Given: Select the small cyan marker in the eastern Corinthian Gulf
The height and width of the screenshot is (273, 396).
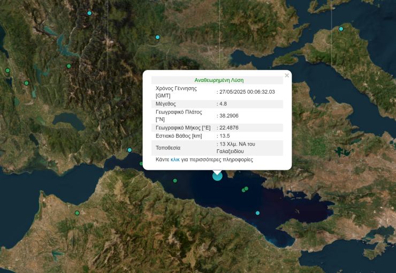Looking at the screenshot, I should point(257,213).
